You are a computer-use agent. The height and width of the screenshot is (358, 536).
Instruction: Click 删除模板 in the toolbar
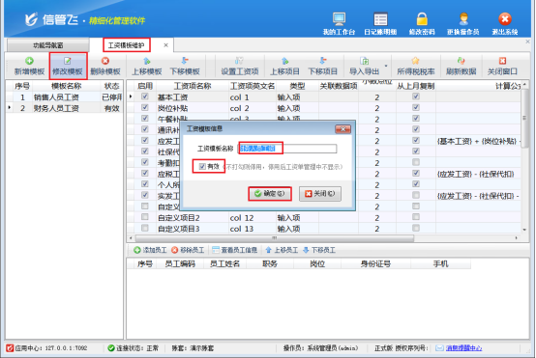click(x=105, y=67)
